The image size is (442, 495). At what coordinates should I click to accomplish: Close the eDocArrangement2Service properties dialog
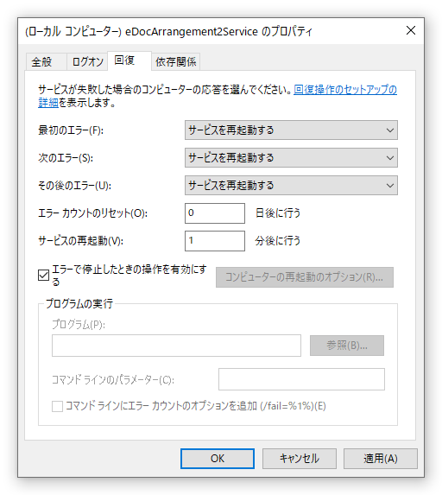pyautogui.click(x=410, y=30)
